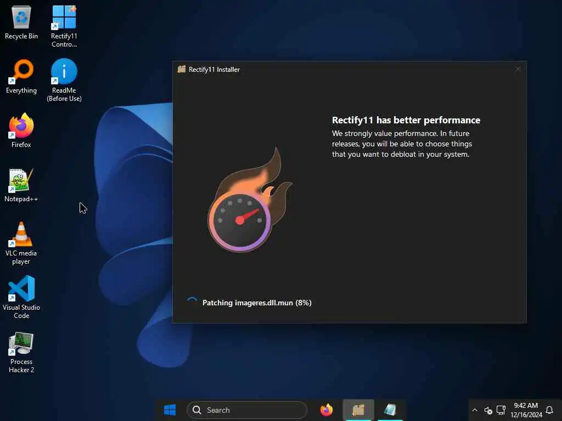562x421 pixels.
Task: Click the "Rectify11 Installer" window title text
Action: click(x=215, y=70)
